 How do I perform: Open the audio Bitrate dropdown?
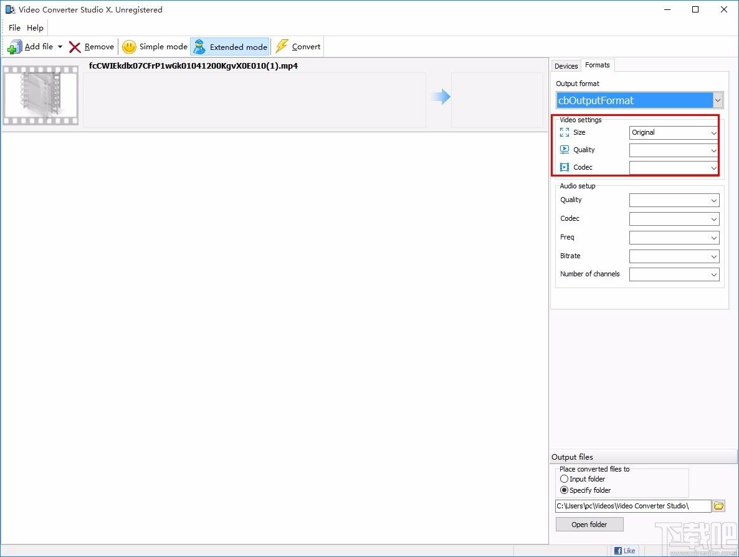pyautogui.click(x=674, y=256)
